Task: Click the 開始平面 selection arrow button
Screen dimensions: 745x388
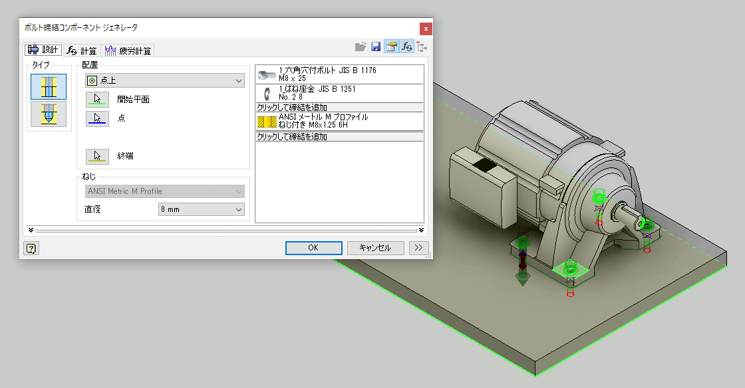Action: (97, 99)
